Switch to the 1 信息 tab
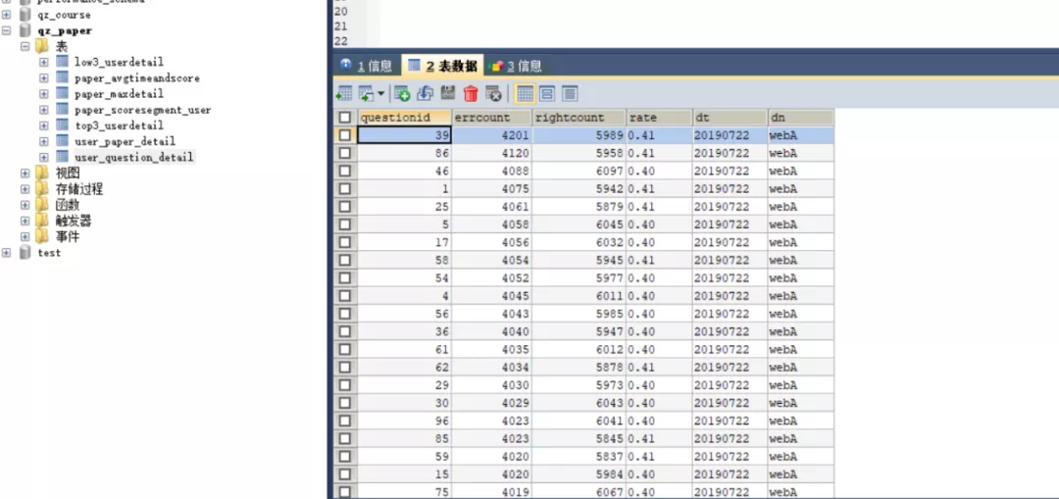The image size is (1059, 499). pos(366,66)
